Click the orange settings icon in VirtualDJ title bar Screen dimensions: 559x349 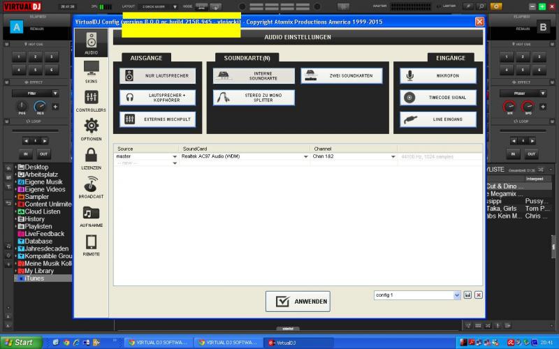tap(496, 6)
